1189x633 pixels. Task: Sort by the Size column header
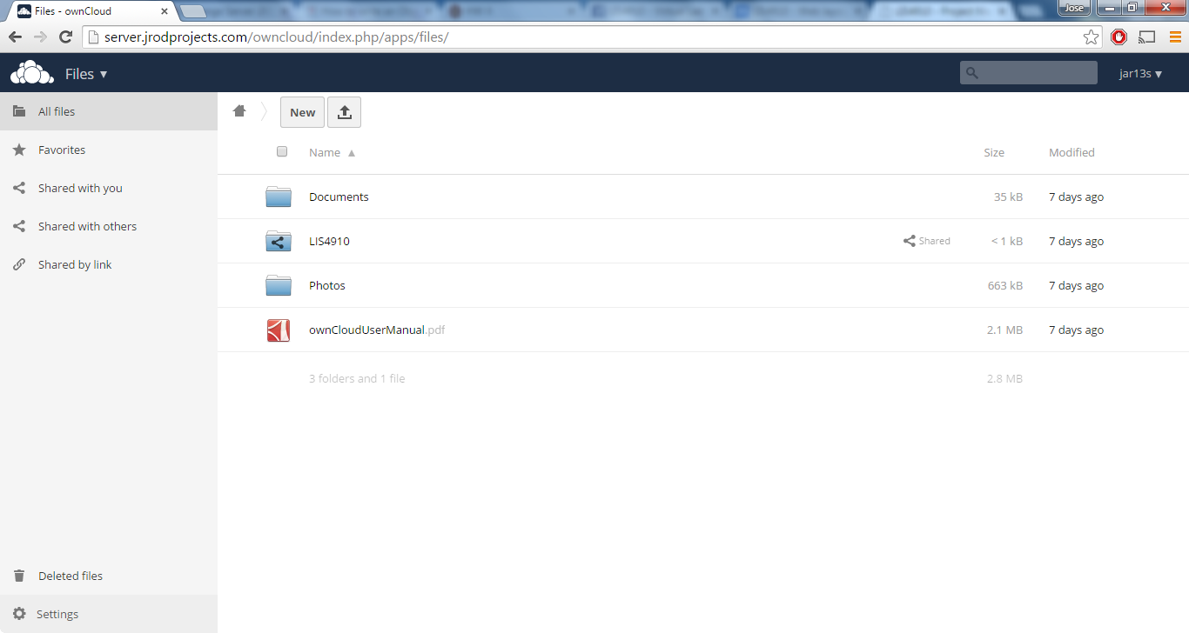[994, 152]
